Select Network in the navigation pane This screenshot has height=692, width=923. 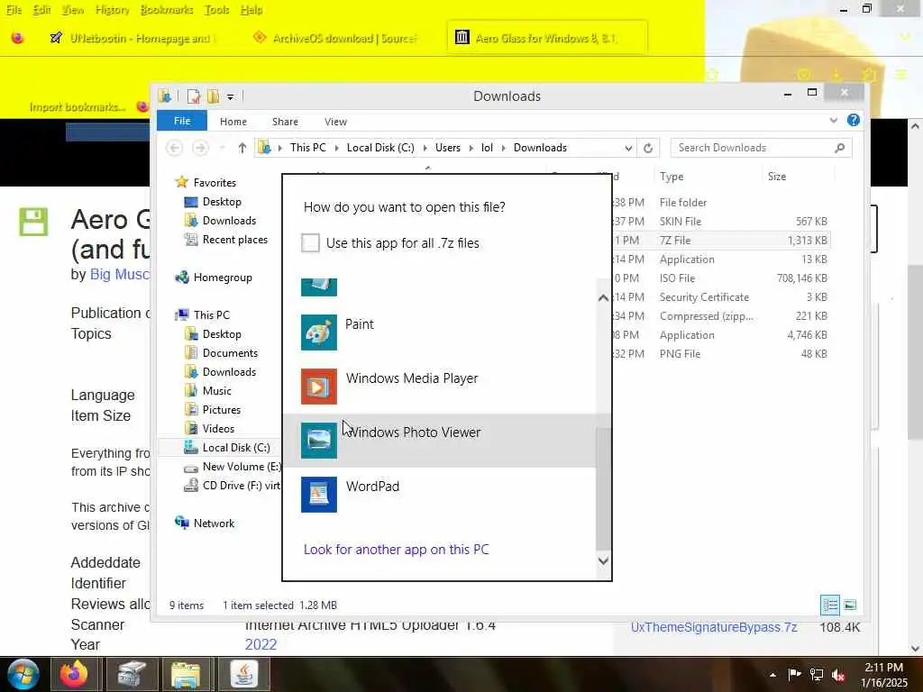point(213,524)
